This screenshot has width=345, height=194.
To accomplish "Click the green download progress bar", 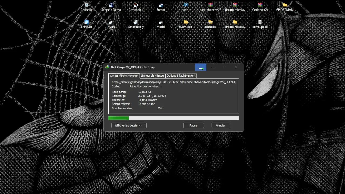I will [x=174, y=118].
